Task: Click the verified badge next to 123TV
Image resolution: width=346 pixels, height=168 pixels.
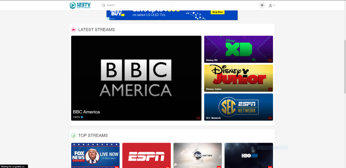Action: click(82, 117)
